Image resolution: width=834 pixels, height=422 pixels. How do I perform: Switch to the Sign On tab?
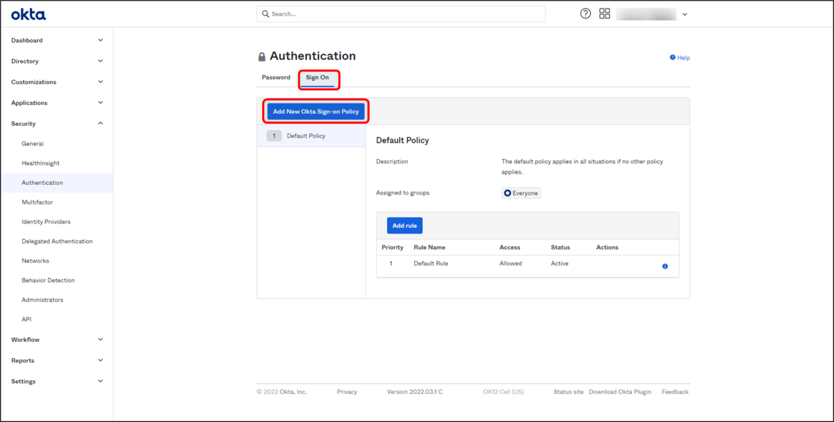pyautogui.click(x=318, y=77)
